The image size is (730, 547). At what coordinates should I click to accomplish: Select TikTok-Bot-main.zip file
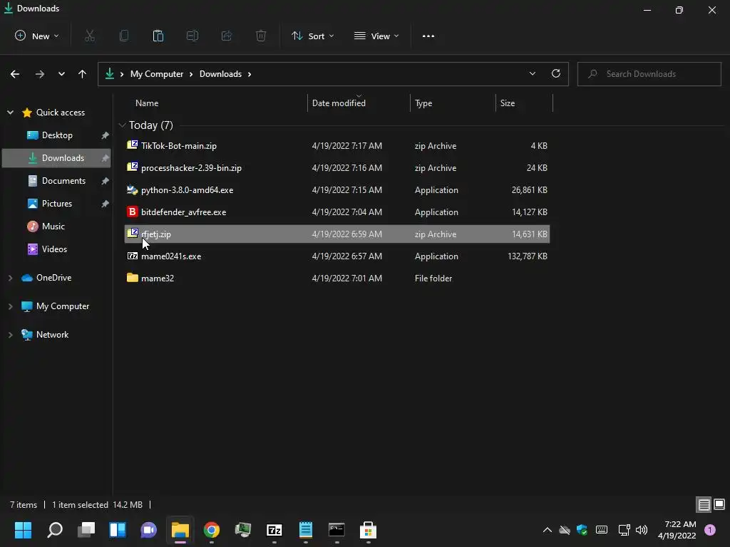pos(336,145)
